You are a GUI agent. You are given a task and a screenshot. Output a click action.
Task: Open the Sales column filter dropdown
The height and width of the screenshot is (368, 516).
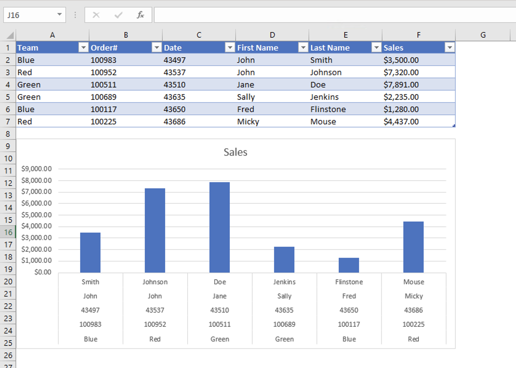450,47
